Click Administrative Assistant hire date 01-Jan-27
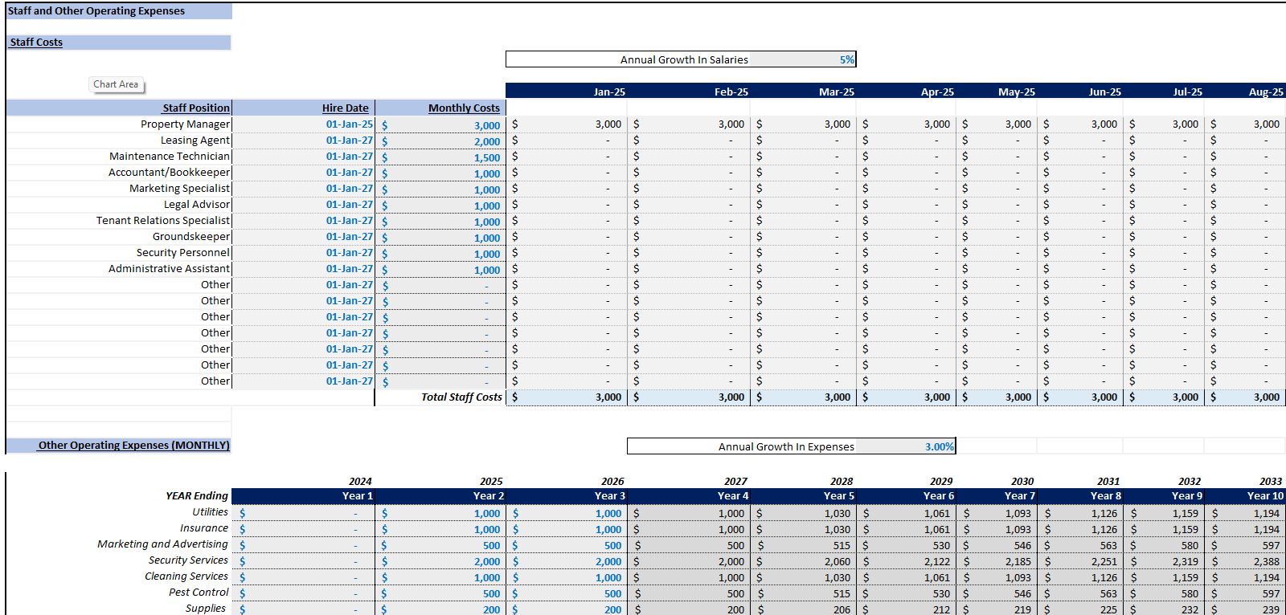 (x=350, y=269)
